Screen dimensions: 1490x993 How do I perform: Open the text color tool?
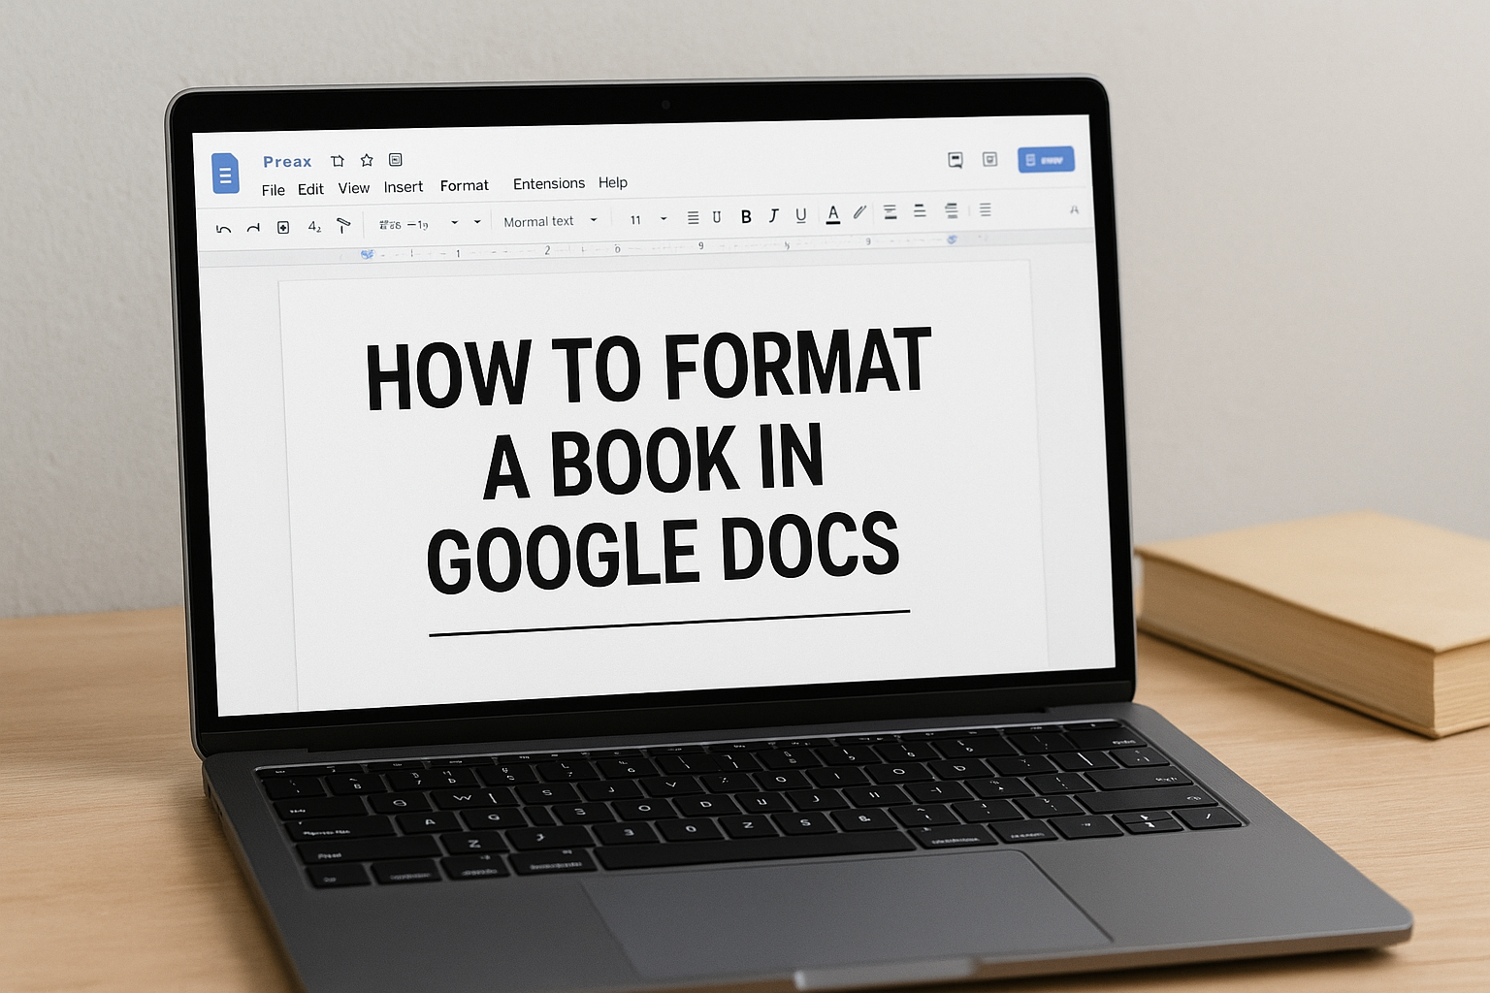[833, 217]
